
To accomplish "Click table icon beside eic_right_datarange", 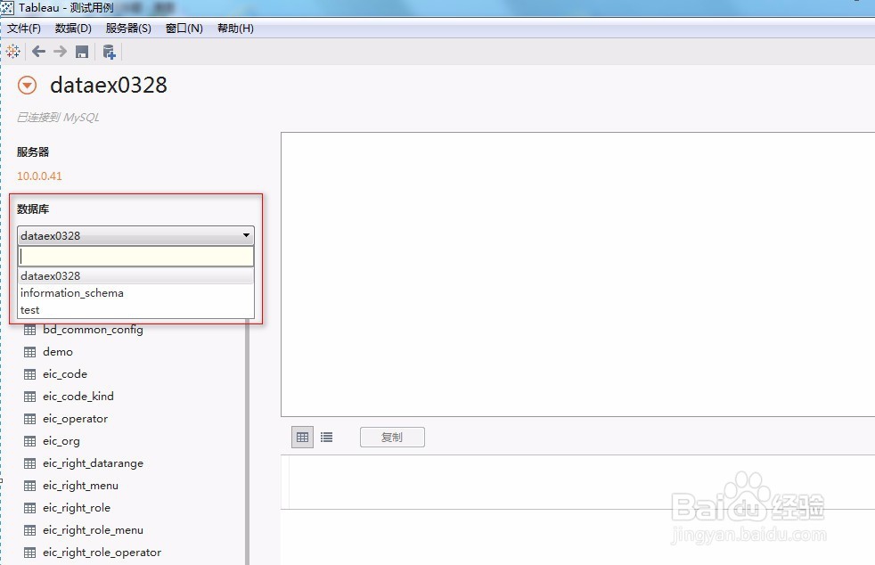I will click(29, 464).
